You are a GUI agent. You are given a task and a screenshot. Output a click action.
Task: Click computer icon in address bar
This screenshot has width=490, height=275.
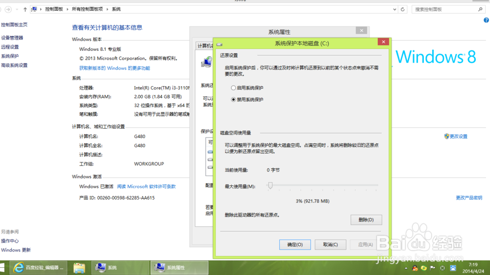point(34,9)
